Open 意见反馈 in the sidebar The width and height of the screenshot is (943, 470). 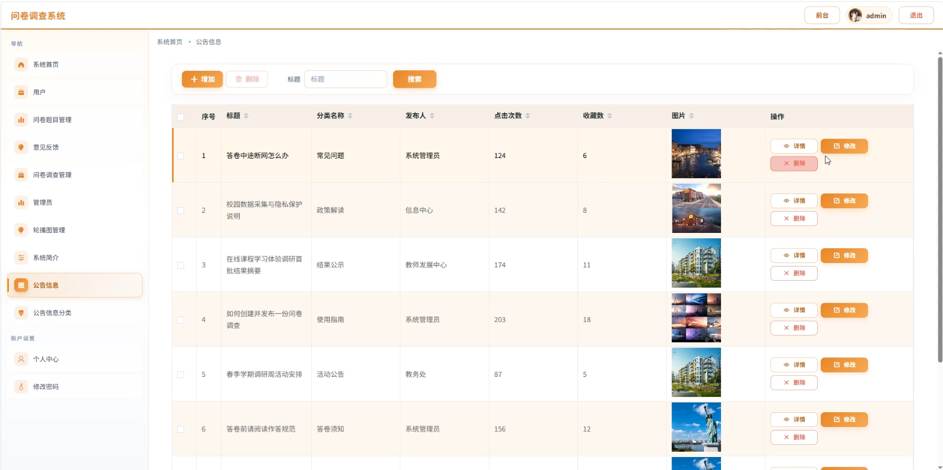pos(75,147)
